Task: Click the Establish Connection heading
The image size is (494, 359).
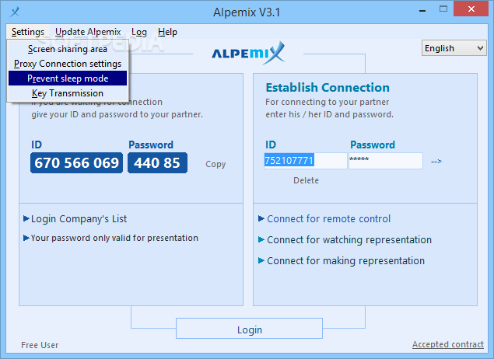Action: [328, 88]
